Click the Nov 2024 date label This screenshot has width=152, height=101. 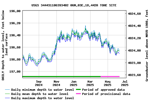pyautogui.click(x=56, y=83)
